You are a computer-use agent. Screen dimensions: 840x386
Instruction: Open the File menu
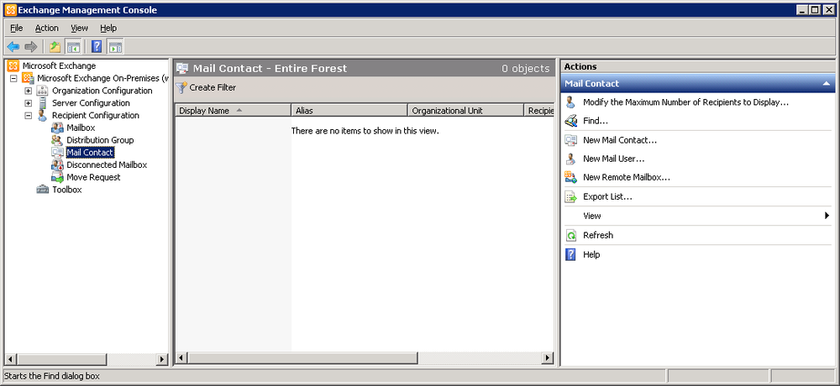(x=17, y=28)
